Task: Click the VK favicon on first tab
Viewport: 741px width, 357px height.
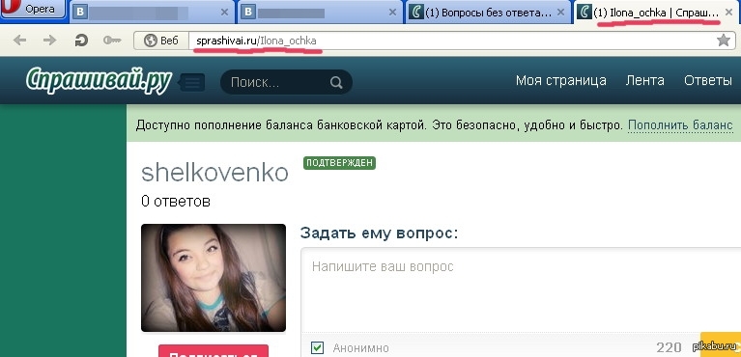Action: tap(80, 13)
